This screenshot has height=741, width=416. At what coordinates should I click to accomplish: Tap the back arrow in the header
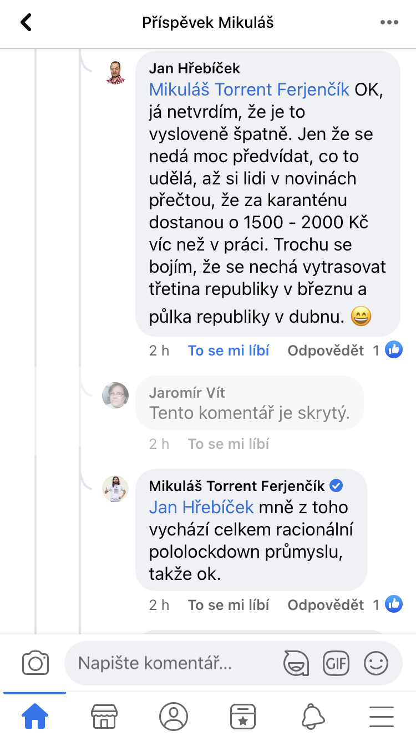coord(26,23)
